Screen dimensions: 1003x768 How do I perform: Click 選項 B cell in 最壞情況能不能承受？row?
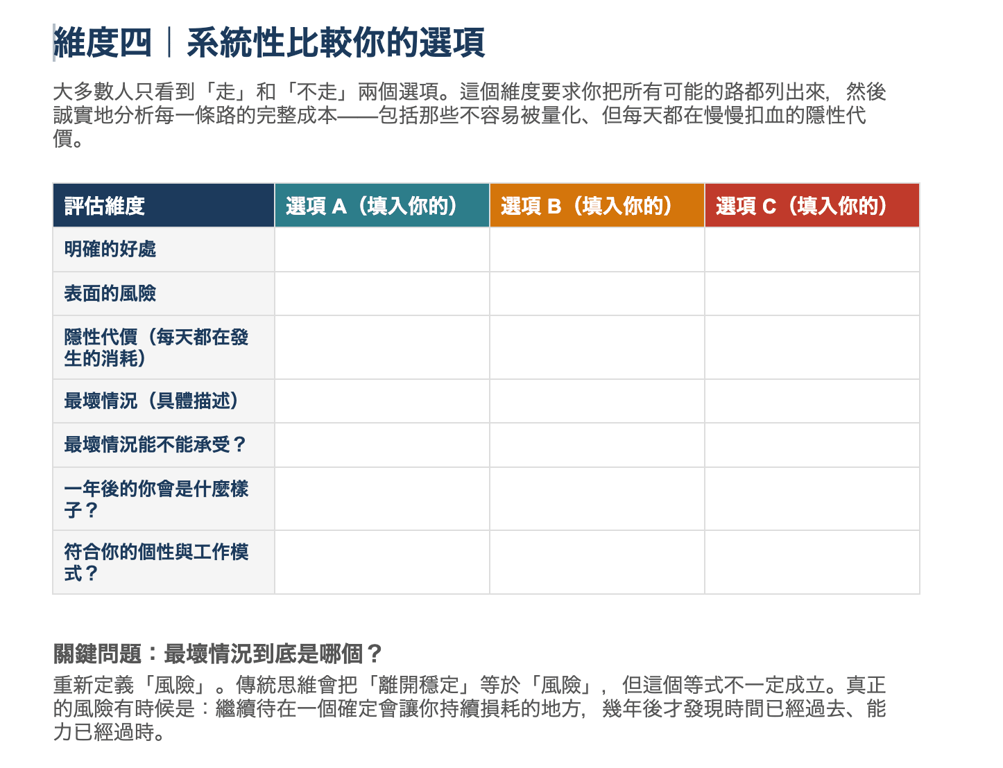coord(597,445)
